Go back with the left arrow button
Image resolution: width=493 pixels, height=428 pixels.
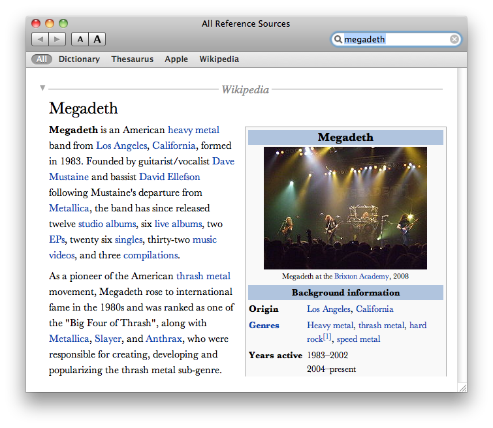click(x=40, y=39)
